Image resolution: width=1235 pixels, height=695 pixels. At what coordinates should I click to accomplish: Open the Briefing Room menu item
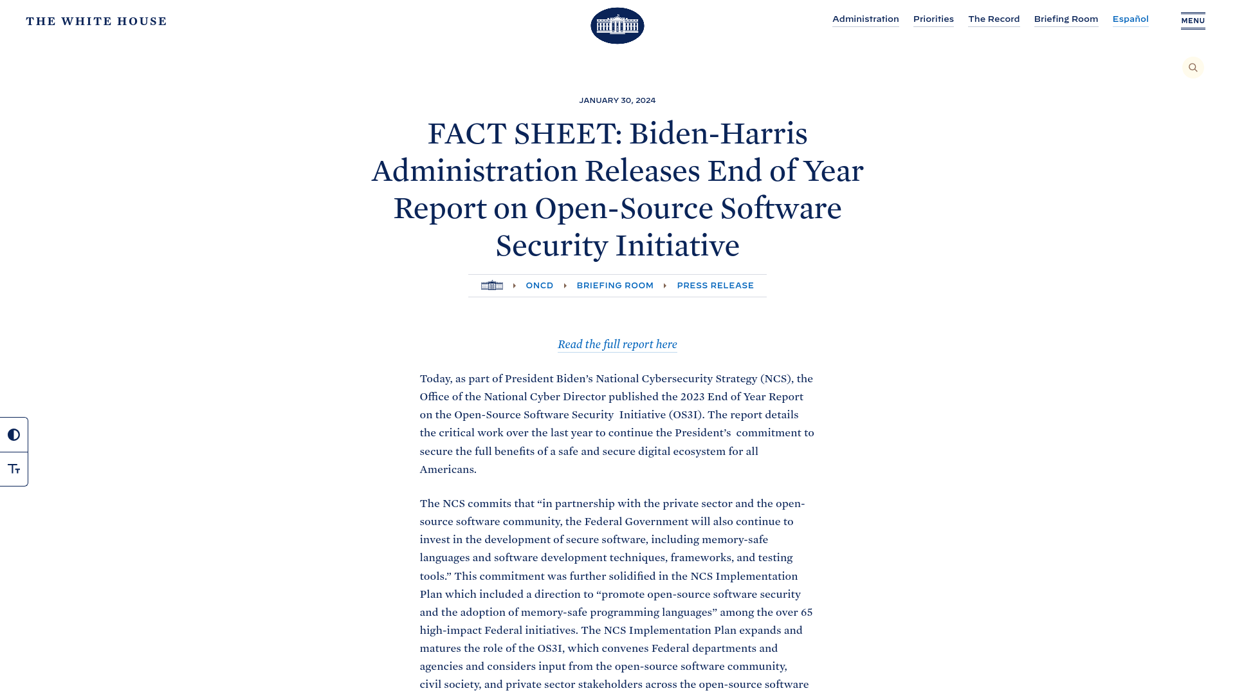pos(1066,19)
